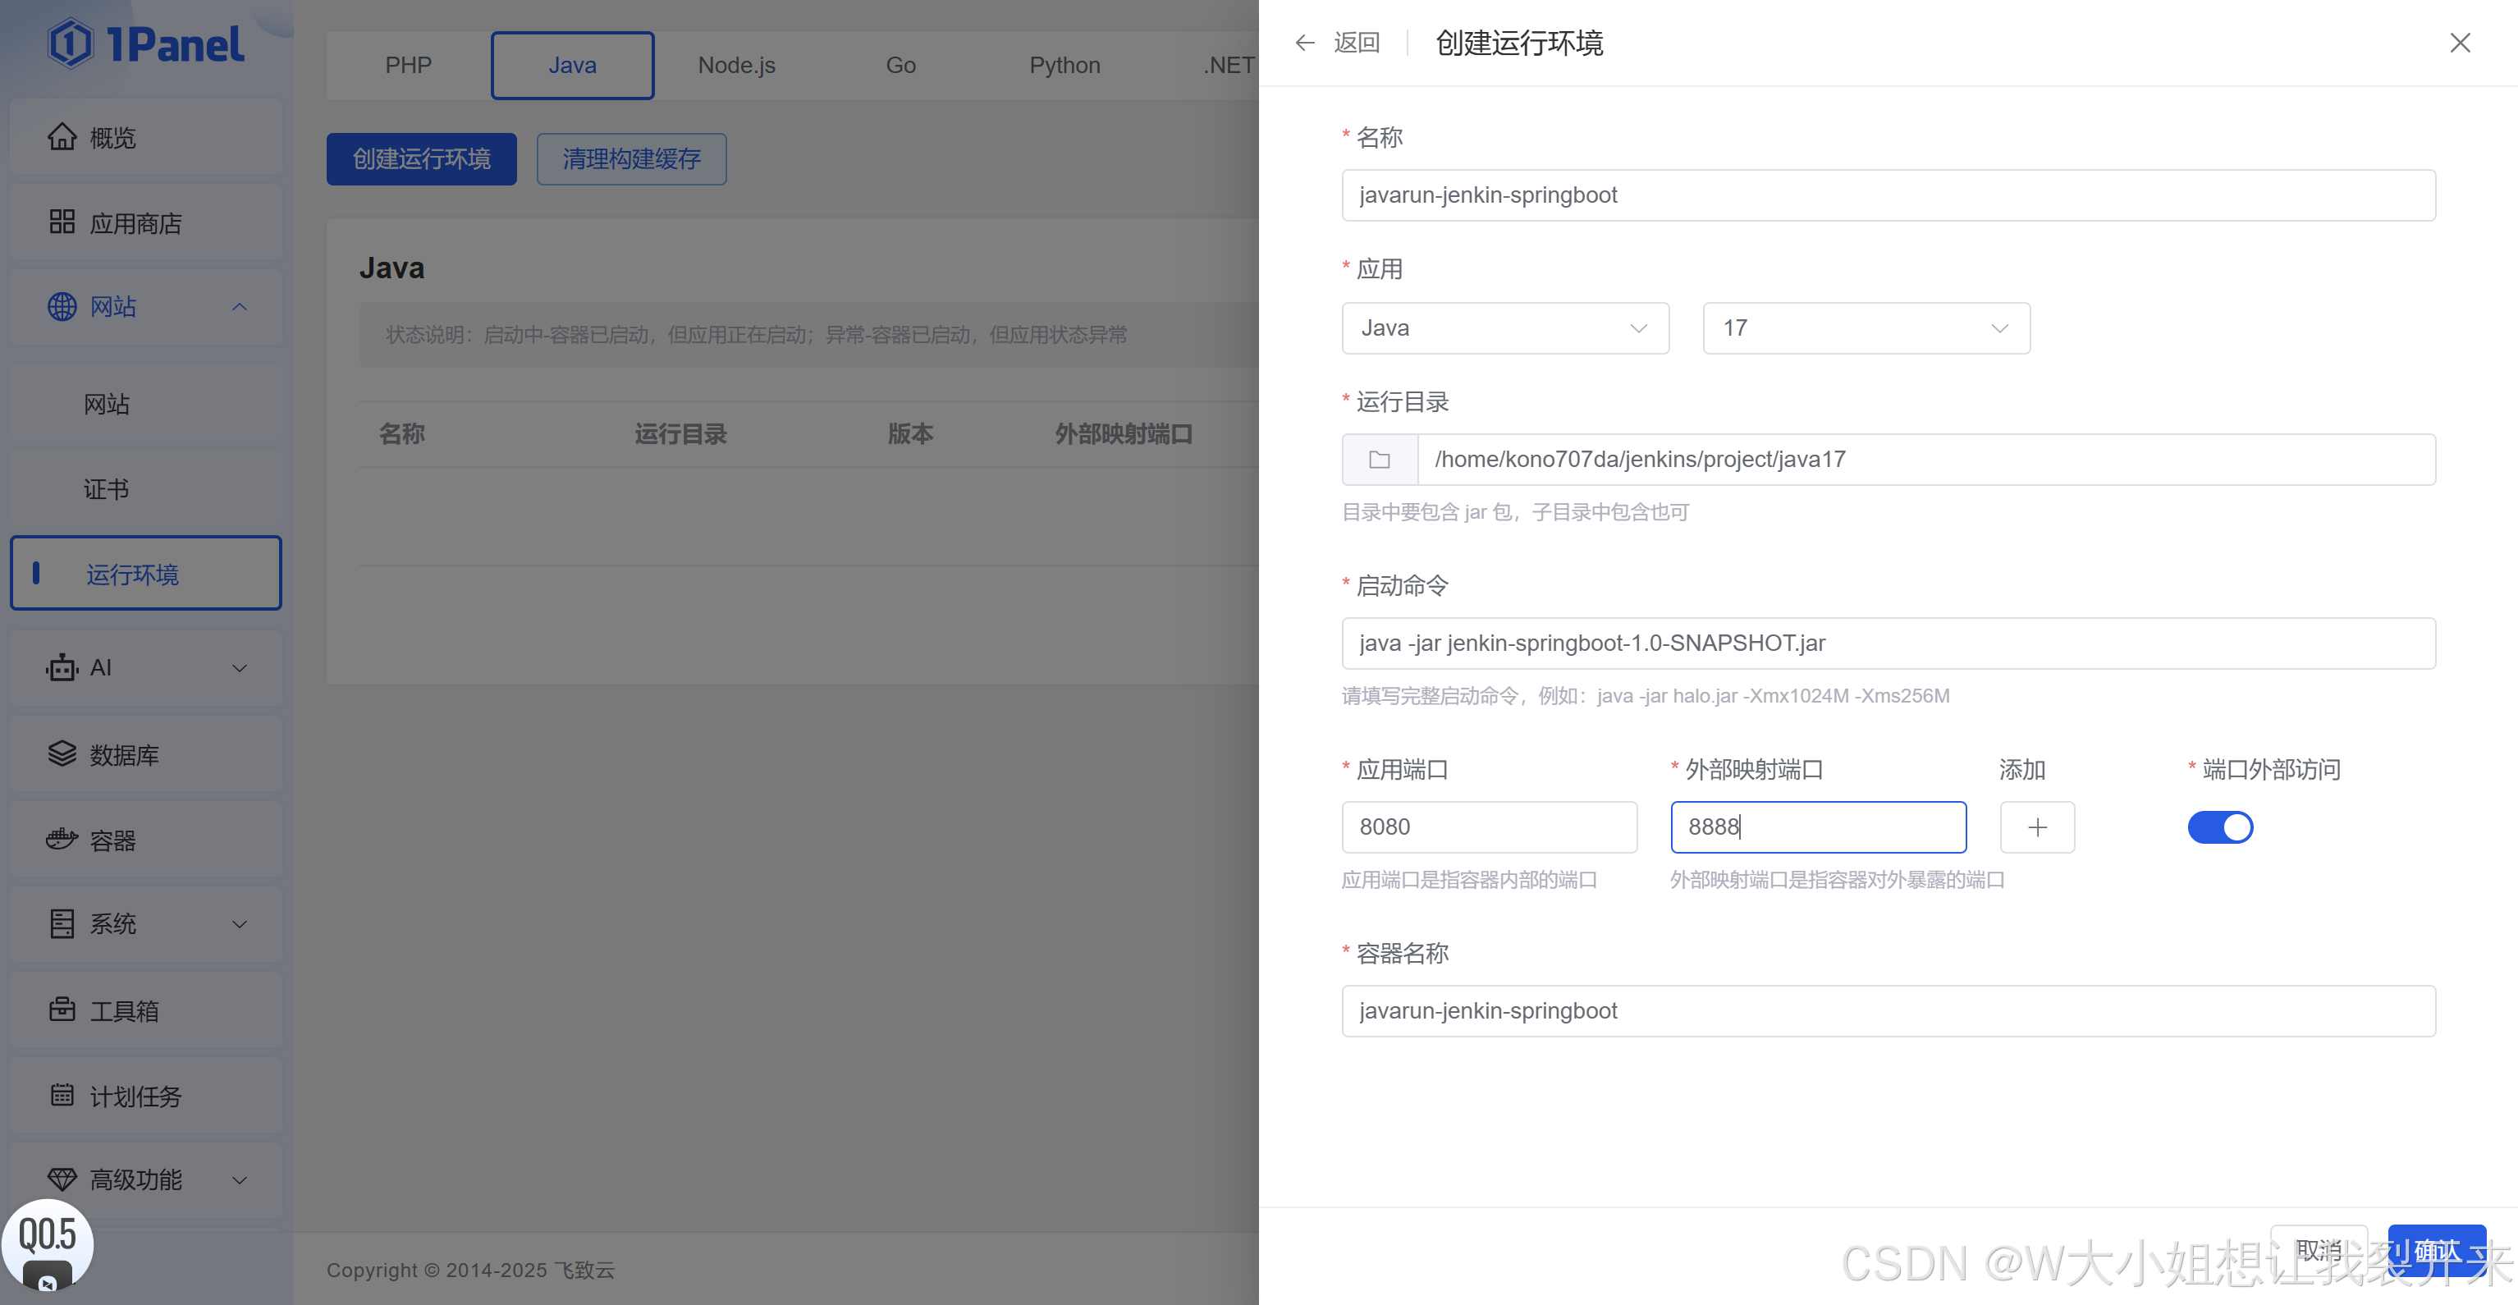Click the 创建运行环境 button
This screenshot has height=1305, width=2518.
[x=421, y=158]
